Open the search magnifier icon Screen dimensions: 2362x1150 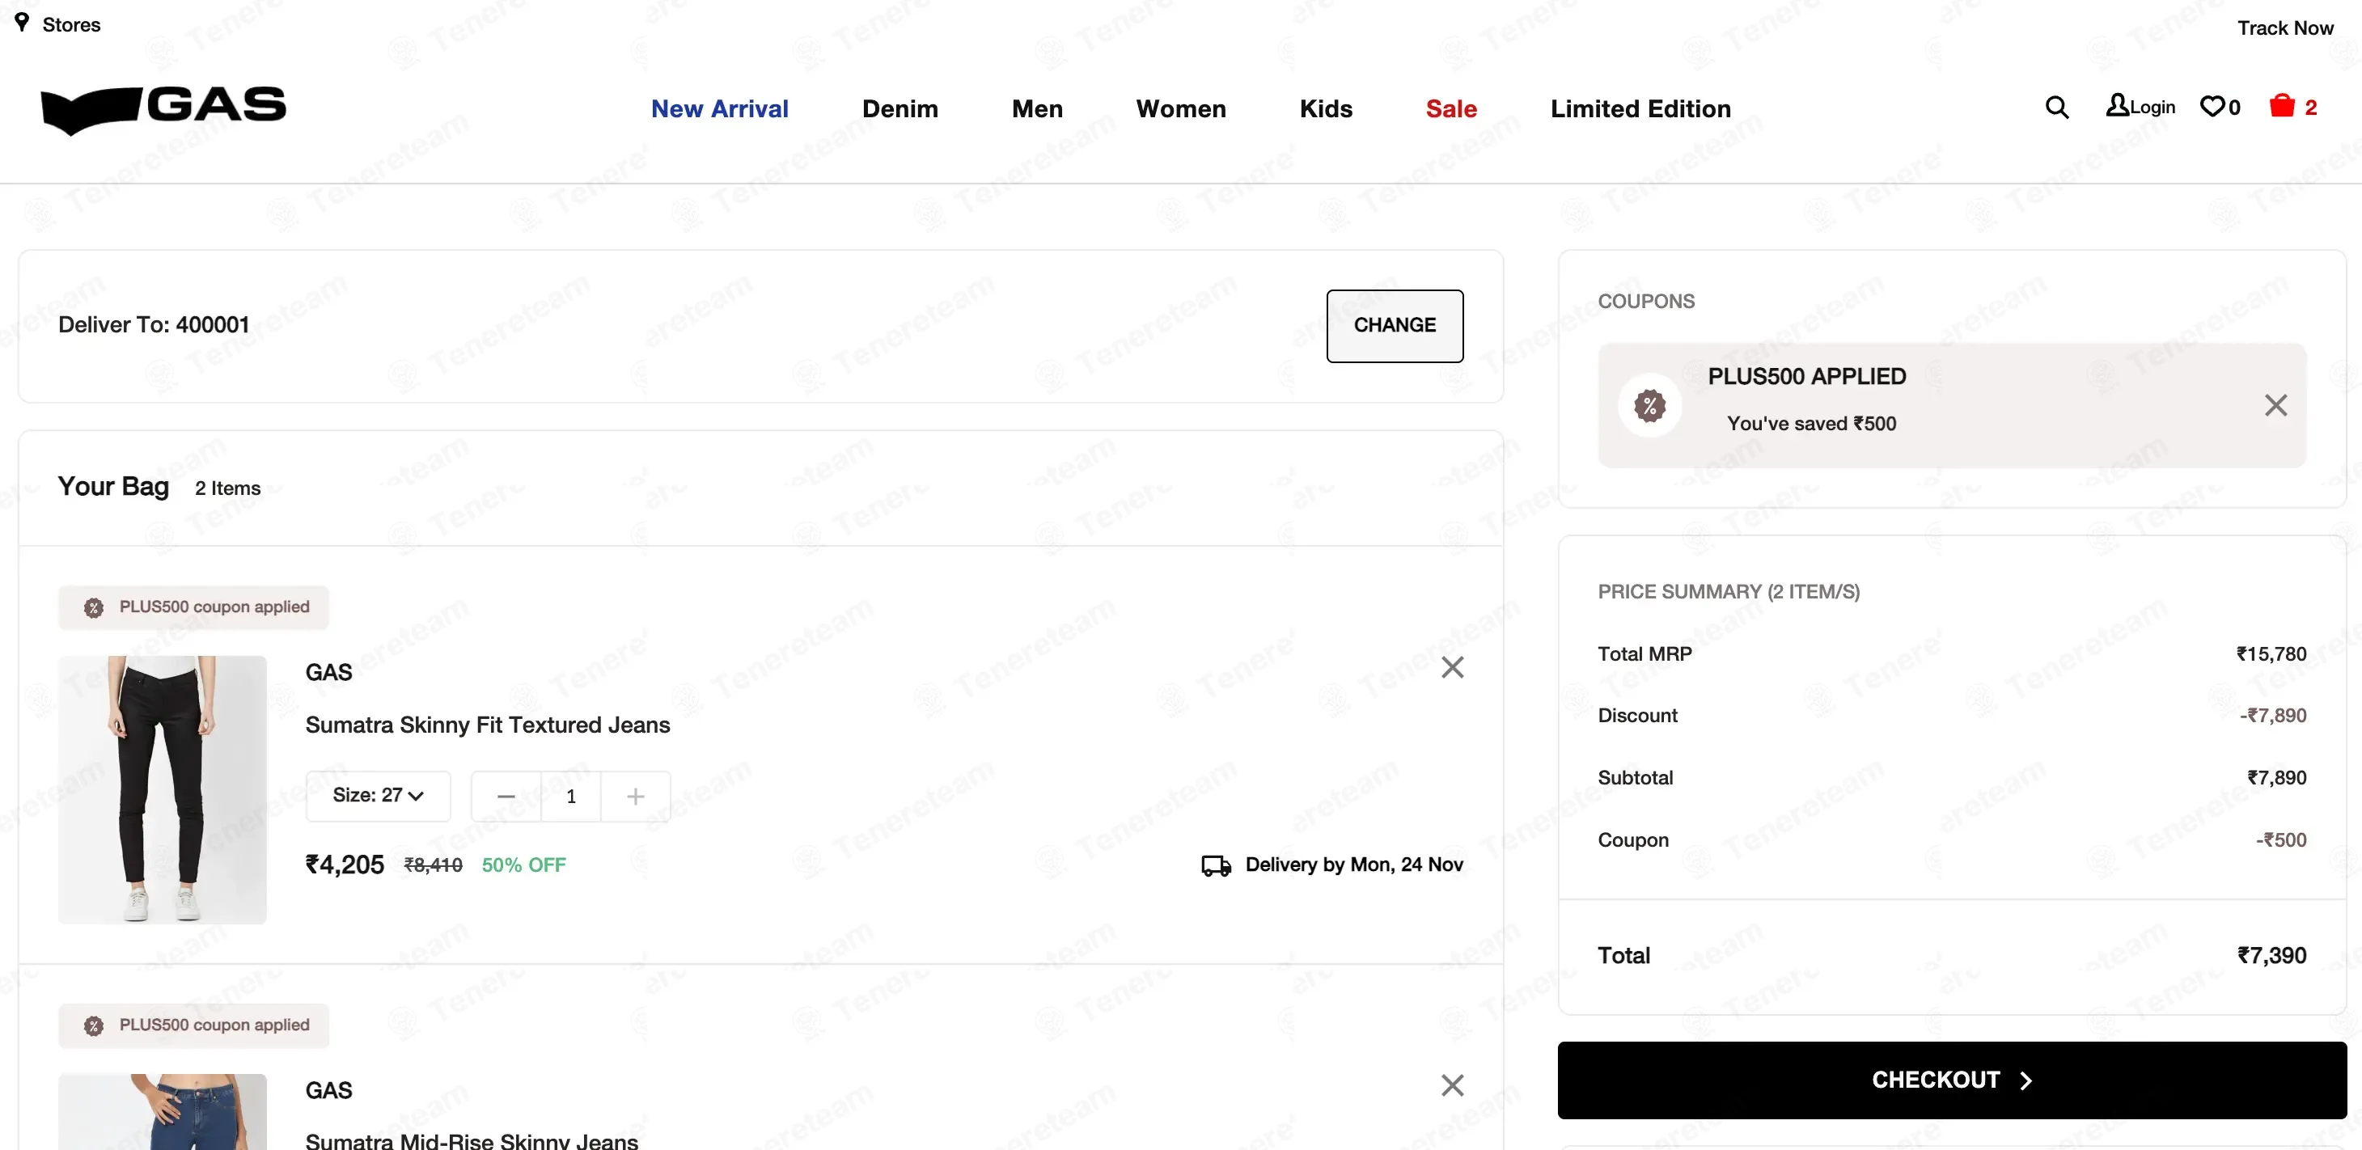click(2057, 108)
